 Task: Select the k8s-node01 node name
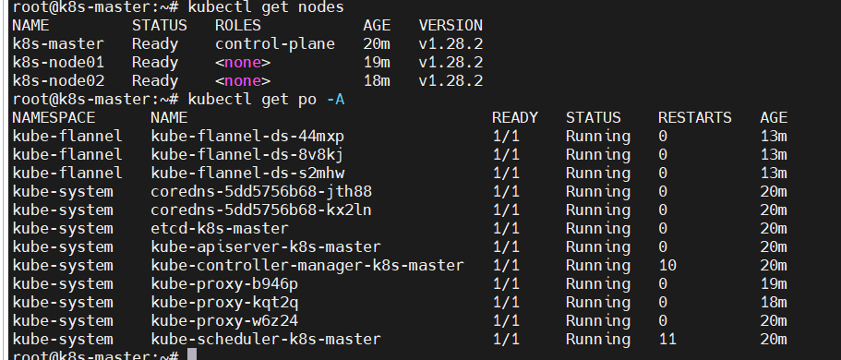coord(58,62)
